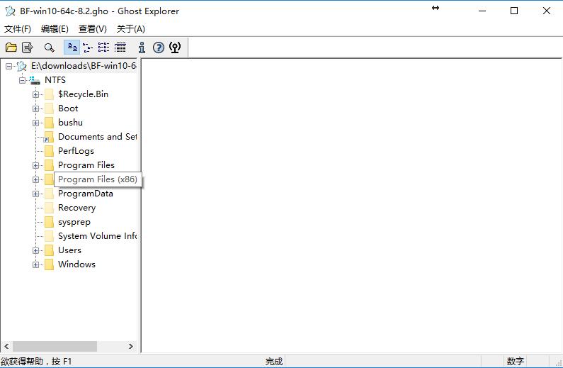Click the blue help question icon

pos(159,48)
